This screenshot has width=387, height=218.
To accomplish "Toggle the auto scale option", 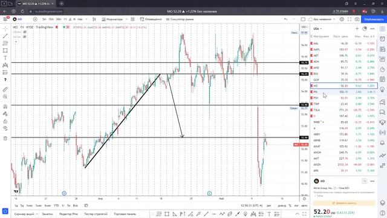I will coord(304,206).
